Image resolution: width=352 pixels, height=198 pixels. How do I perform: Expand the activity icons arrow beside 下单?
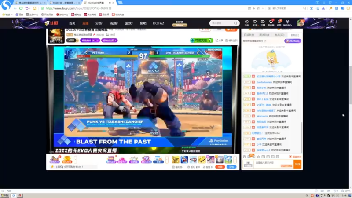point(167,160)
